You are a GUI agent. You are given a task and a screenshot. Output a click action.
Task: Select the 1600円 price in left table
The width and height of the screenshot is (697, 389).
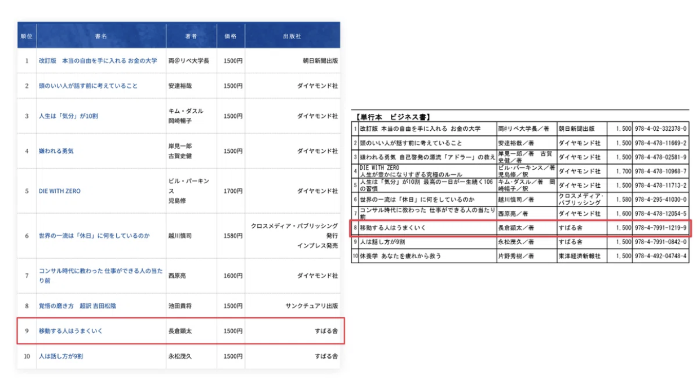[233, 276]
